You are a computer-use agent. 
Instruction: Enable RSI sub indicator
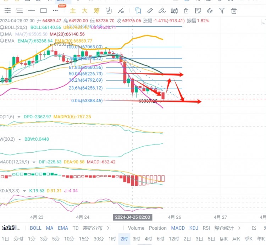point(206,228)
